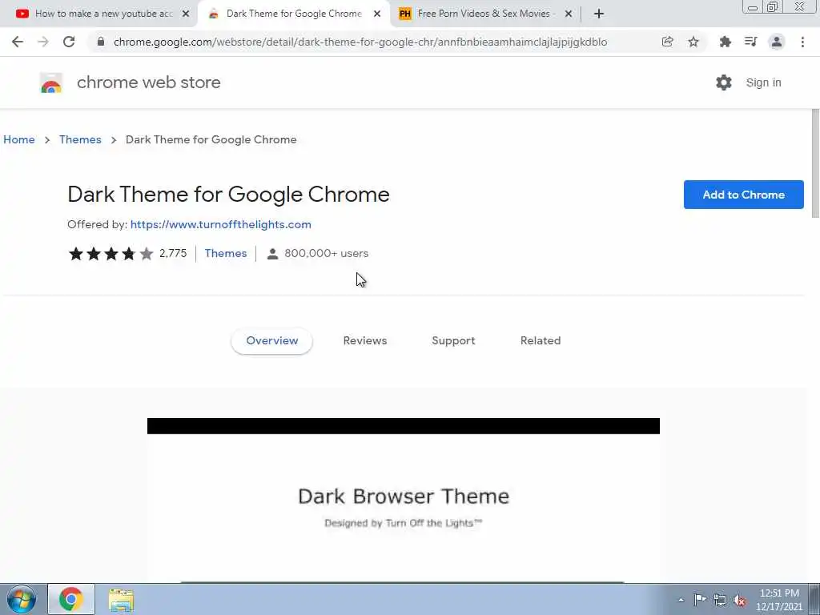
Task: Close the PH tab
Action: point(569,14)
